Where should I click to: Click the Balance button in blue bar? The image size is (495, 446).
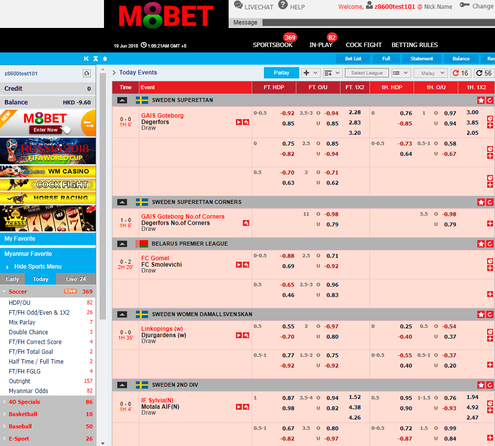tap(461, 59)
